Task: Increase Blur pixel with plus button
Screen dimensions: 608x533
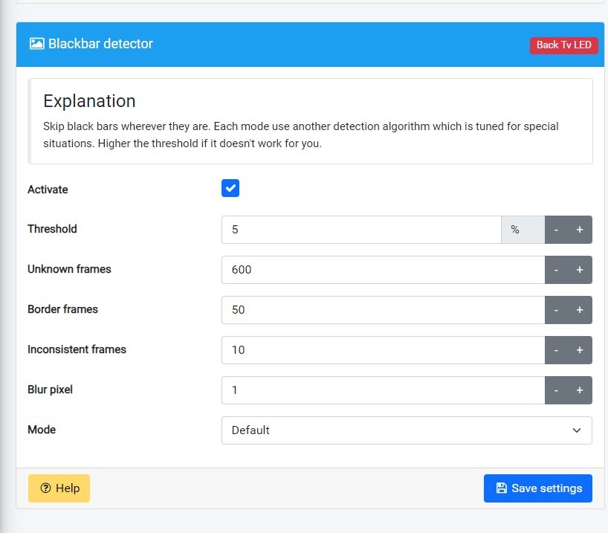Action: pos(580,390)
